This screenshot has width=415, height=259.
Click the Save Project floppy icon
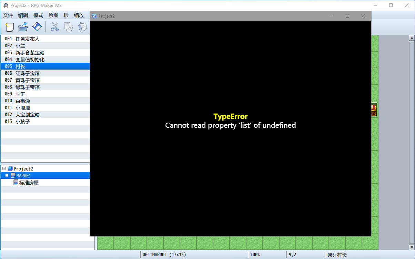click(37, 27)
